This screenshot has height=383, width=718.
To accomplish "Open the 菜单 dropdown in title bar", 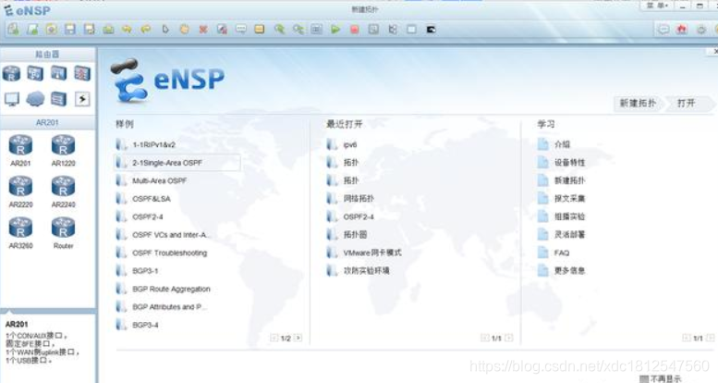I will 658,6.
